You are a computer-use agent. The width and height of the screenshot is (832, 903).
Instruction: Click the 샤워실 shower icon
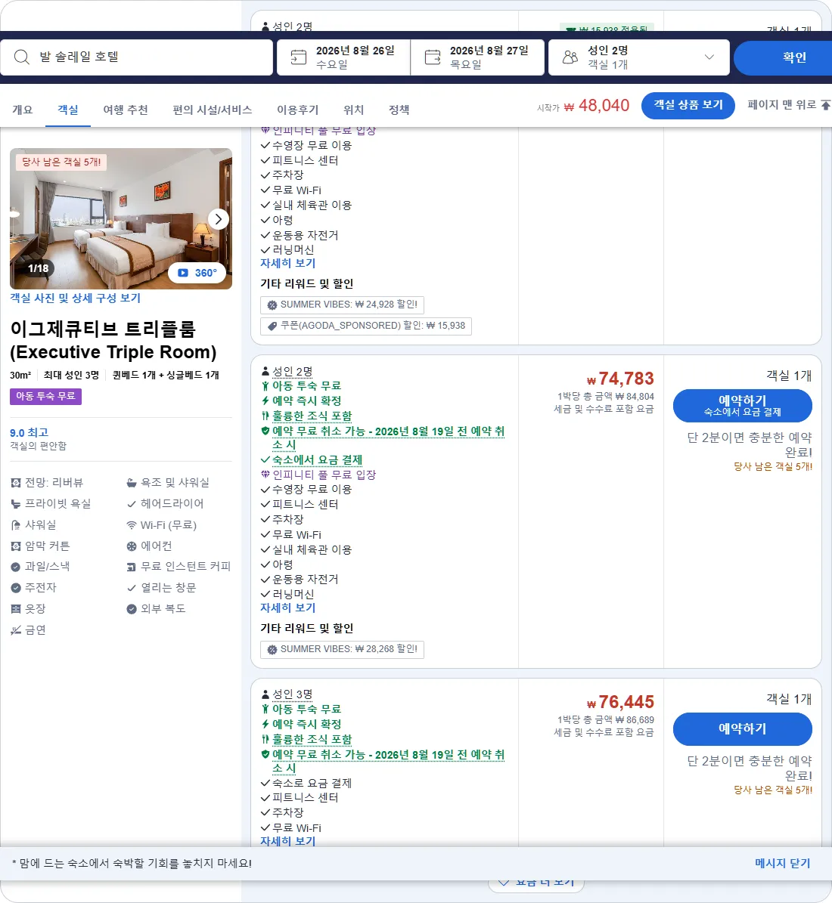coord(16,524)
